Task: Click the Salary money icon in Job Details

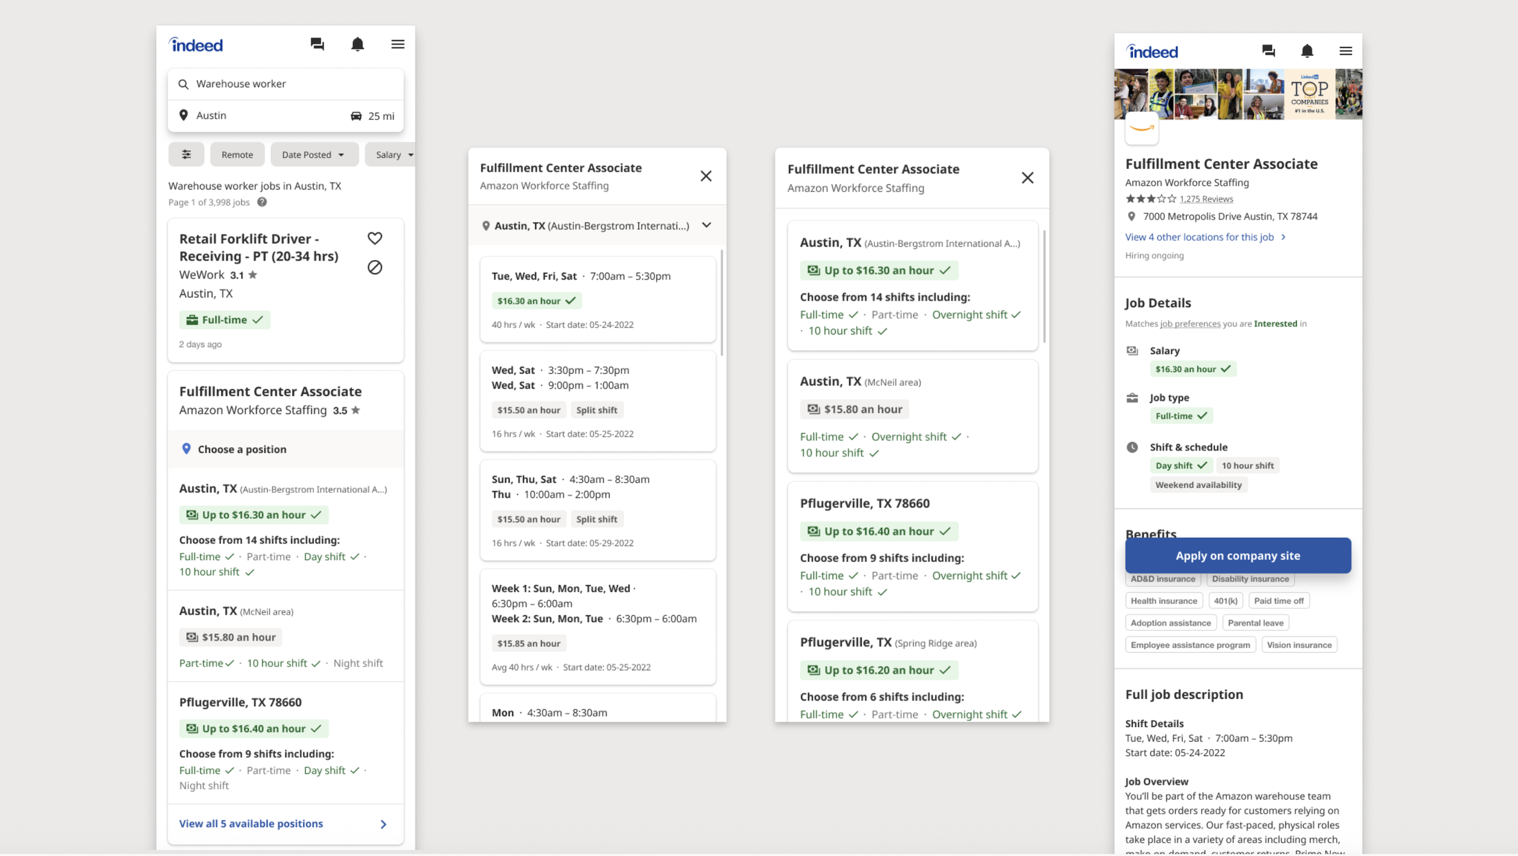Action: [x=1132, y=351]
